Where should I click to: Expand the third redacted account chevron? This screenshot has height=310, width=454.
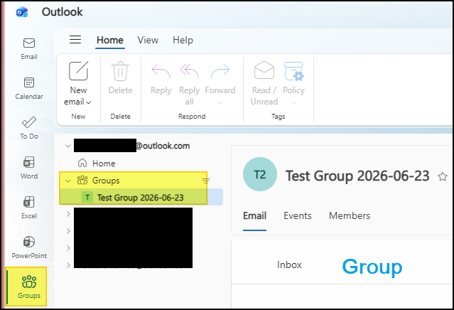point(68,248)
